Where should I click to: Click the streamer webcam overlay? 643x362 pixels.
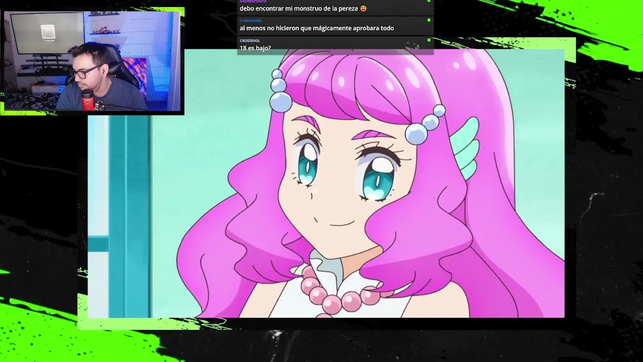tap(92, 60)
